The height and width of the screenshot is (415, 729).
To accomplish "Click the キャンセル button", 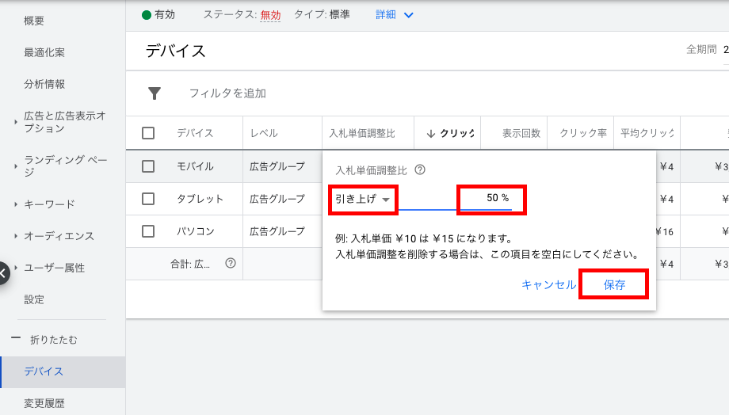I will [548, 285].
